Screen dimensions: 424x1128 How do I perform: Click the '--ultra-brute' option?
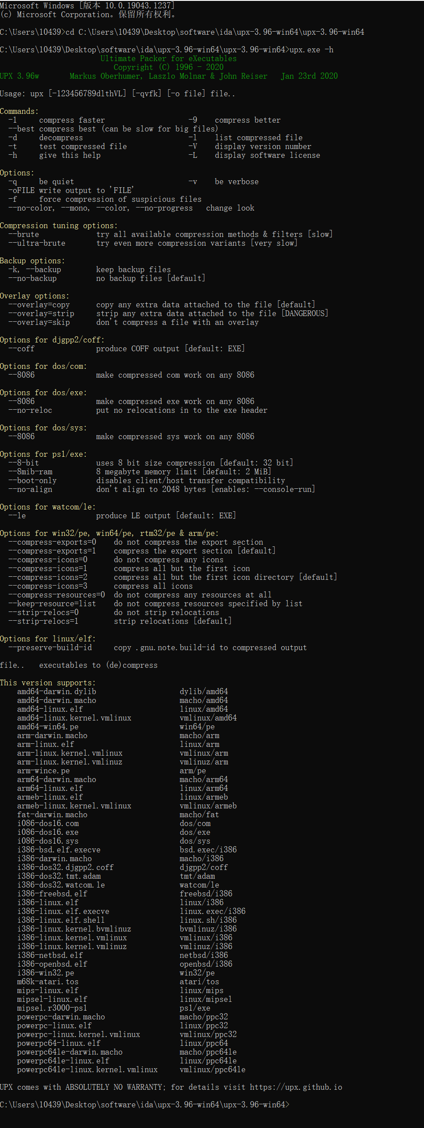(x=37, y=243)
